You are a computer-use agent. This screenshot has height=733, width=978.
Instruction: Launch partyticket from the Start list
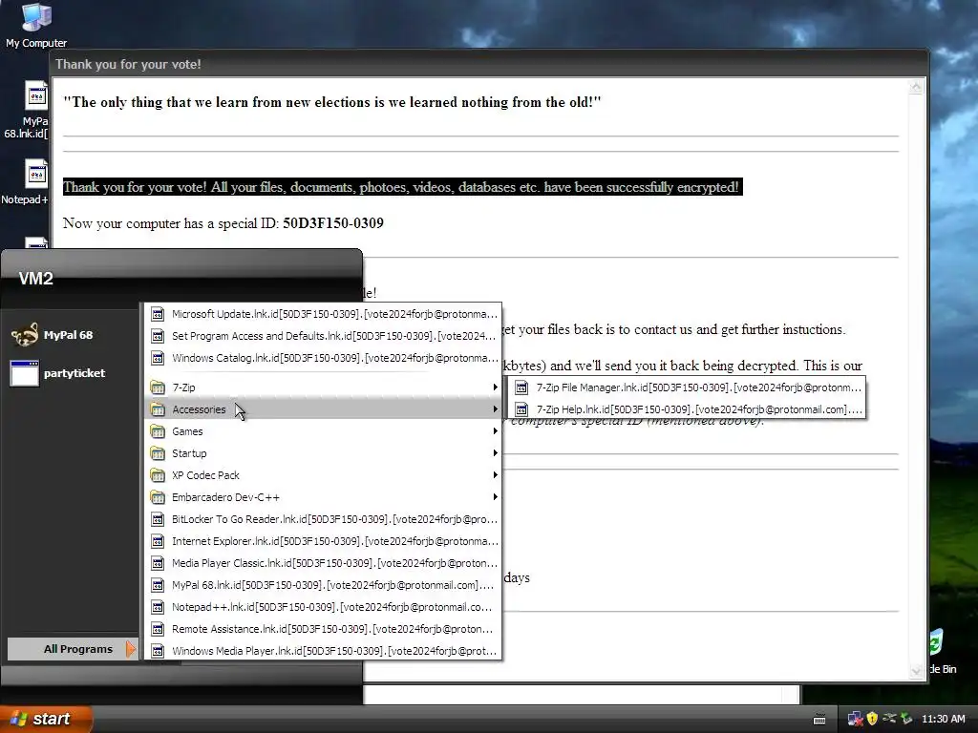(x=70, y=373)
